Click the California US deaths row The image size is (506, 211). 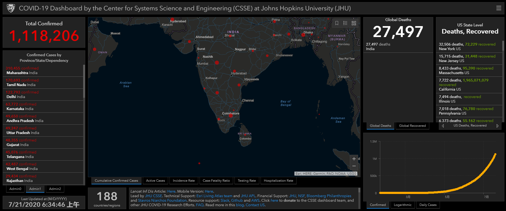(469, 85)
